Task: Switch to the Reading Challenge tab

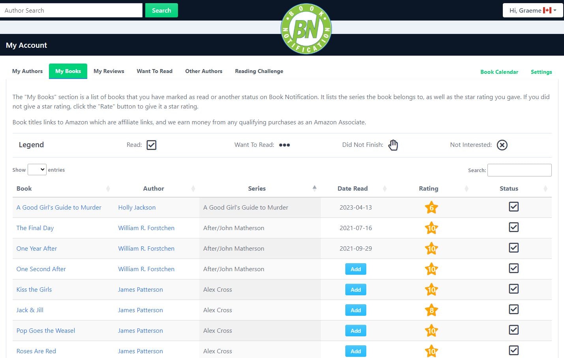Action: tap(259, 71)
